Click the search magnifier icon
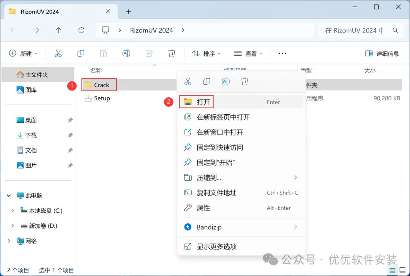The image size is (410, 276). click(x=395, y=31)
